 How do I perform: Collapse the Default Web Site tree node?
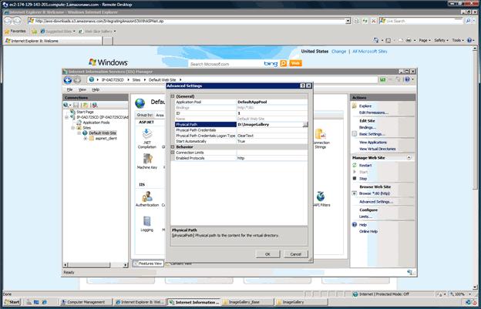pos(79,133)
